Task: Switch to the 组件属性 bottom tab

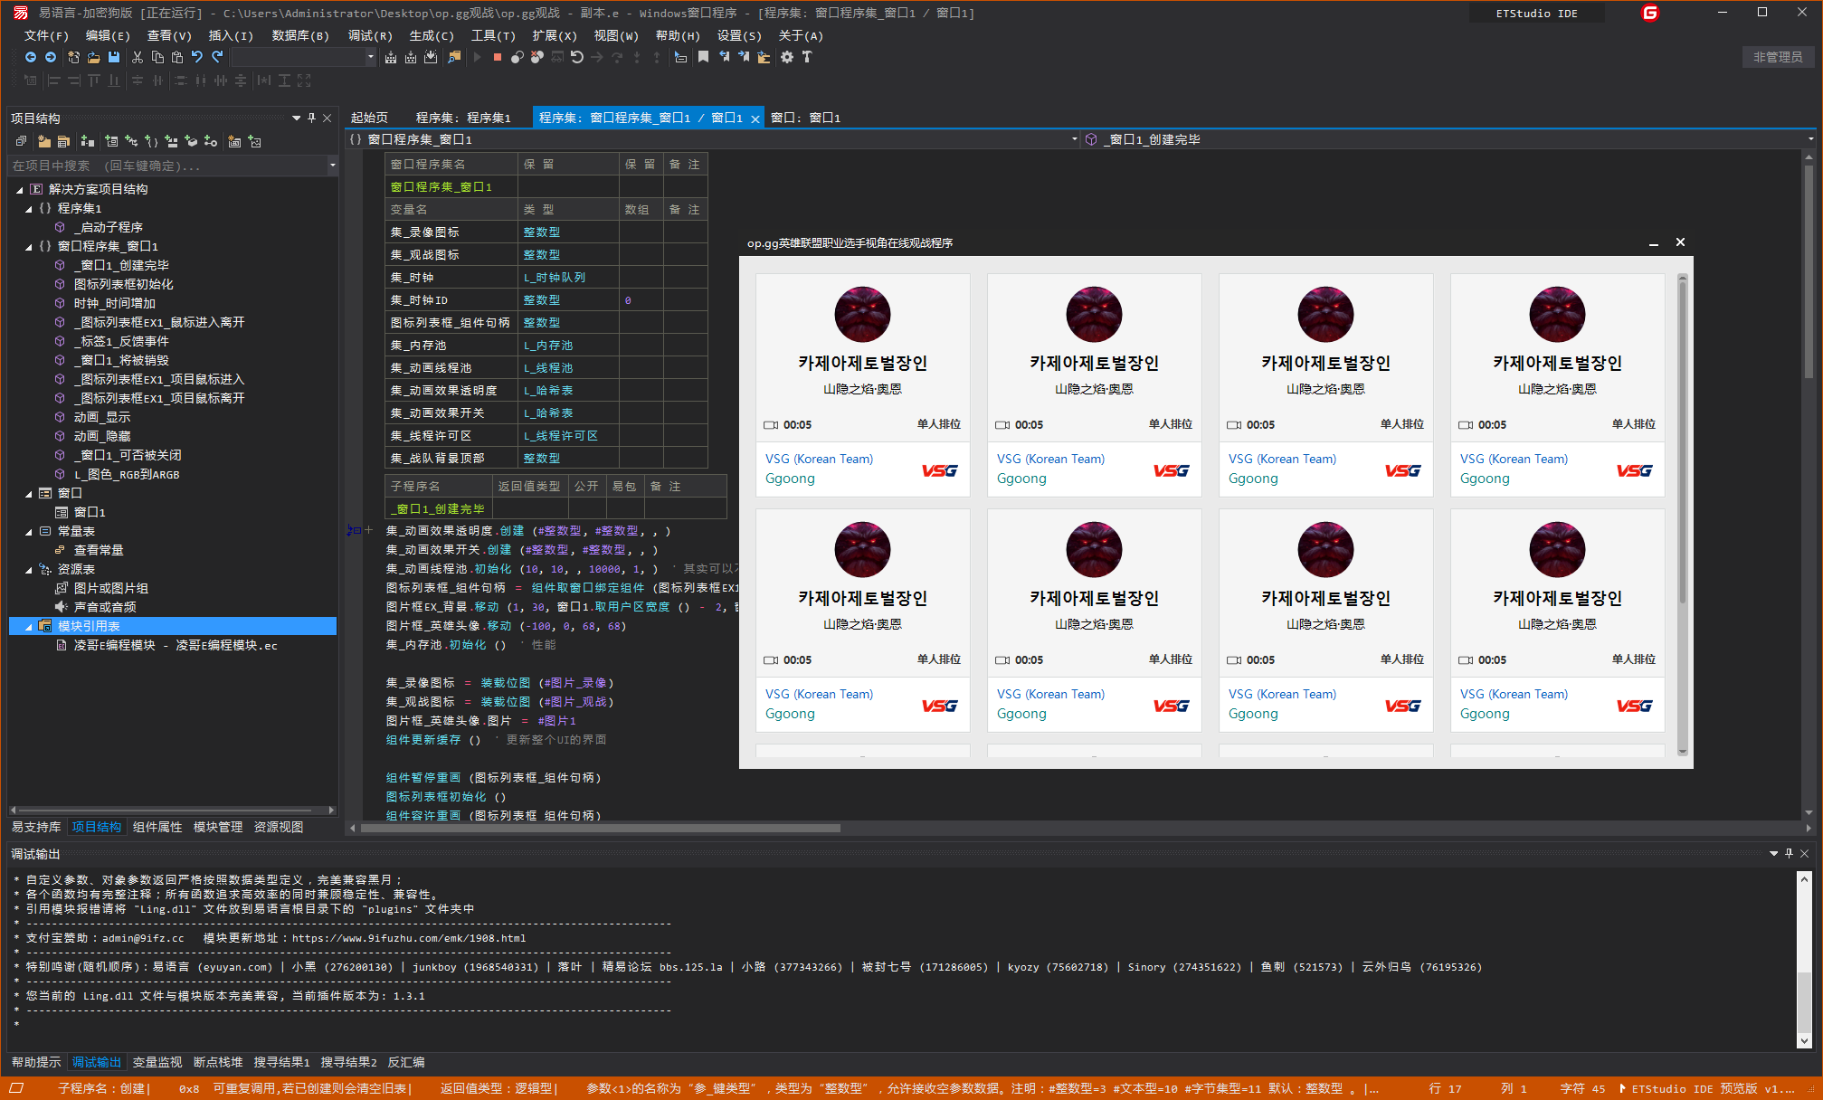Action: click(157, 827)
